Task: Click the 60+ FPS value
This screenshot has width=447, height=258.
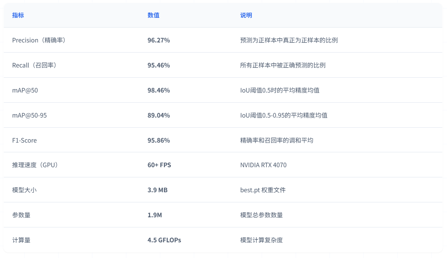Action: (x=159, y=165)
